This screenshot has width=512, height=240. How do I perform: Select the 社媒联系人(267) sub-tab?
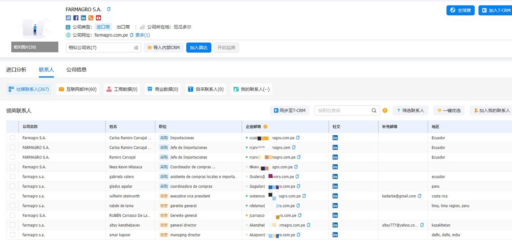point(29,89)
